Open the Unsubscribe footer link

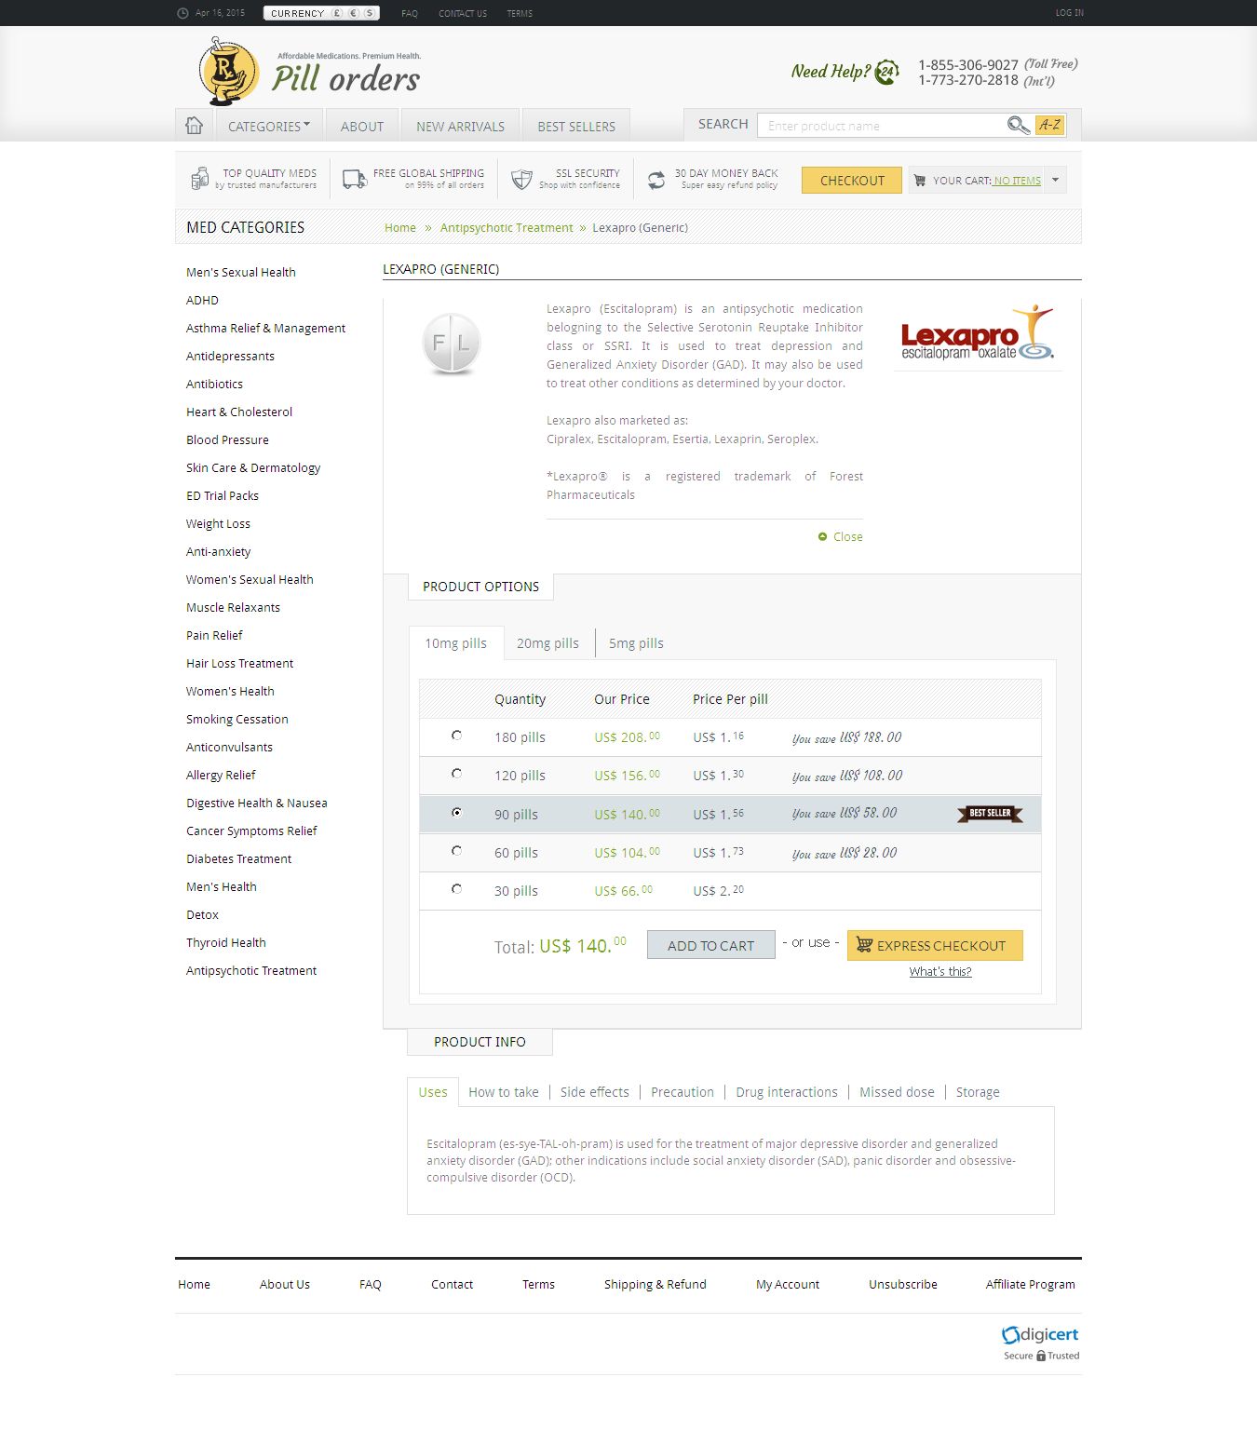coord(903,1284)
